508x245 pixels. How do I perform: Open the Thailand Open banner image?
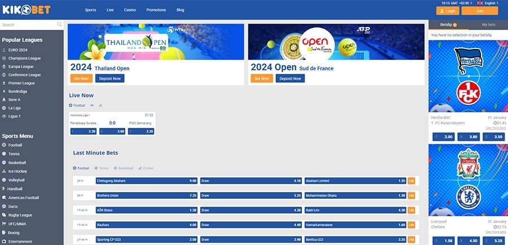point(156,42)
